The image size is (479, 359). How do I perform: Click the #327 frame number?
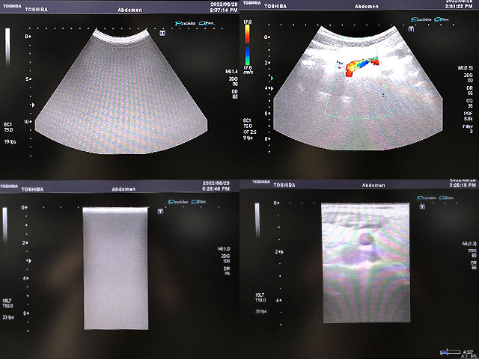point(467,352)
